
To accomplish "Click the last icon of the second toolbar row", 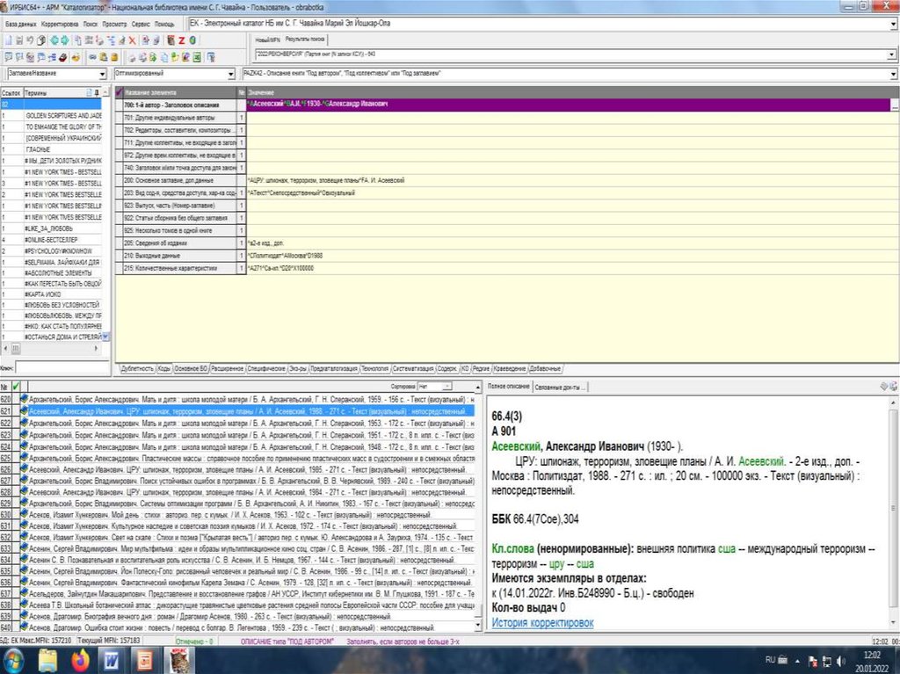I will [211, 57].
